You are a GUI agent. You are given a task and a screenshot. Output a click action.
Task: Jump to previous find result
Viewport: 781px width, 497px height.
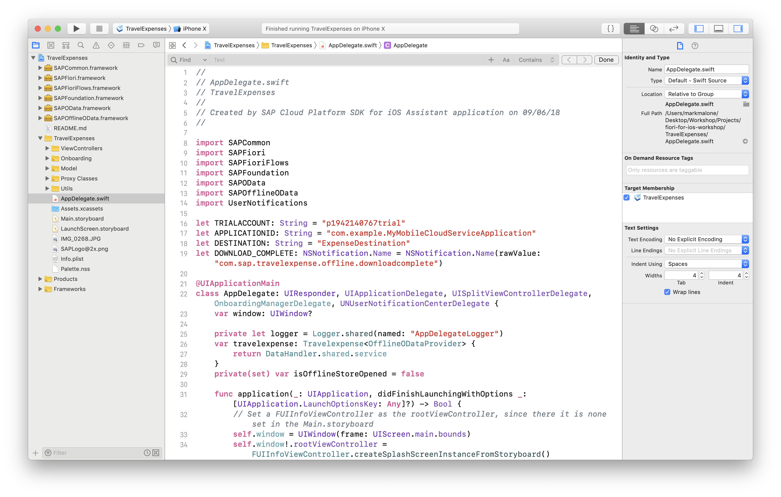coord(569,60)
